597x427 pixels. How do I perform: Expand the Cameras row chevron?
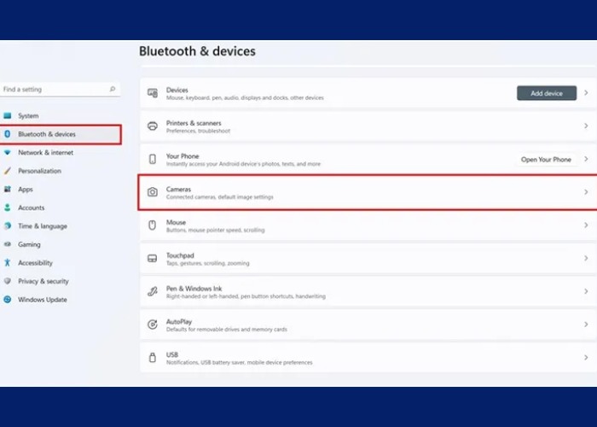coord(586,192)
